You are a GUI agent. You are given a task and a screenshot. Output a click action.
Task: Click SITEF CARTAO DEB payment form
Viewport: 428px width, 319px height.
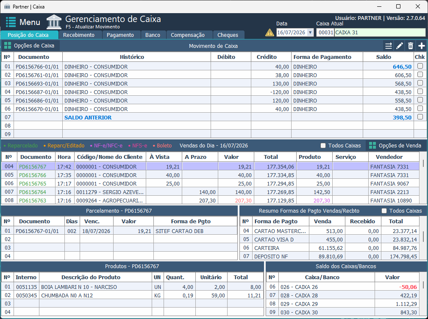[x=179, y=231]
